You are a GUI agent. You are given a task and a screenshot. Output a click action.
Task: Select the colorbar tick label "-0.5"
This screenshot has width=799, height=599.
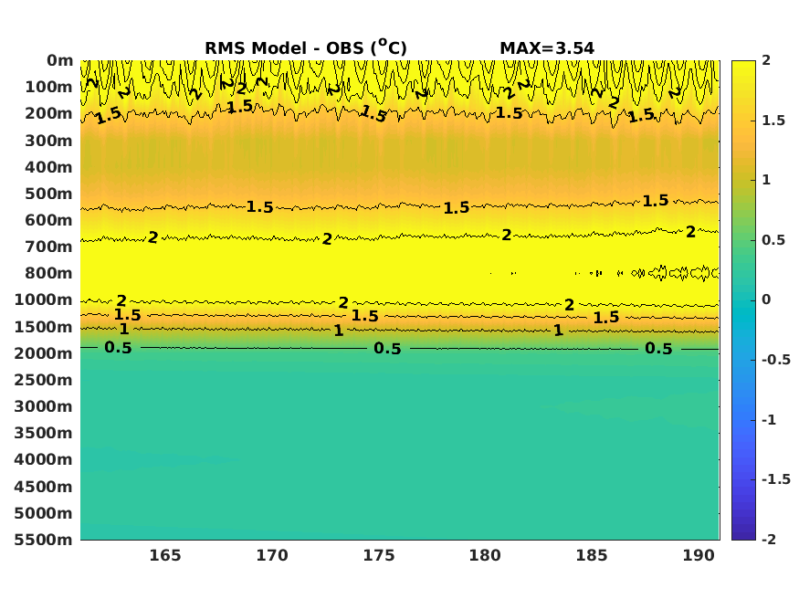pyautogui.click(x=776, y=360)
